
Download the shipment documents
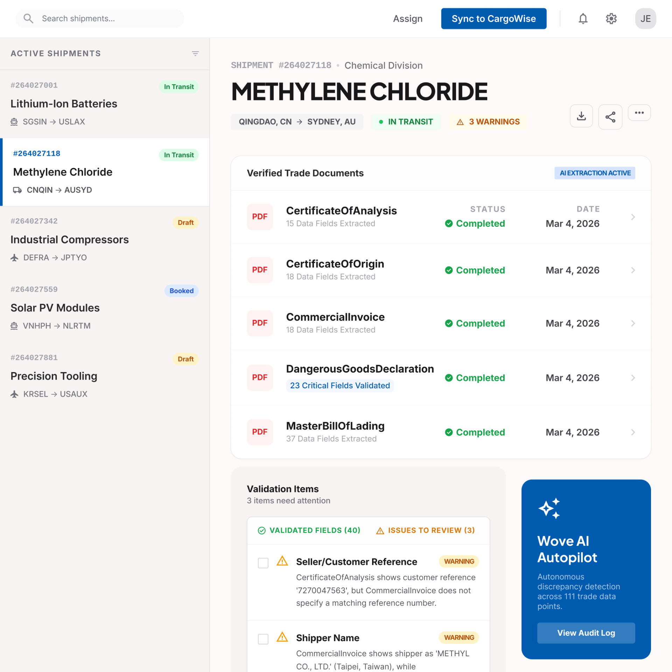coord(581,116)
